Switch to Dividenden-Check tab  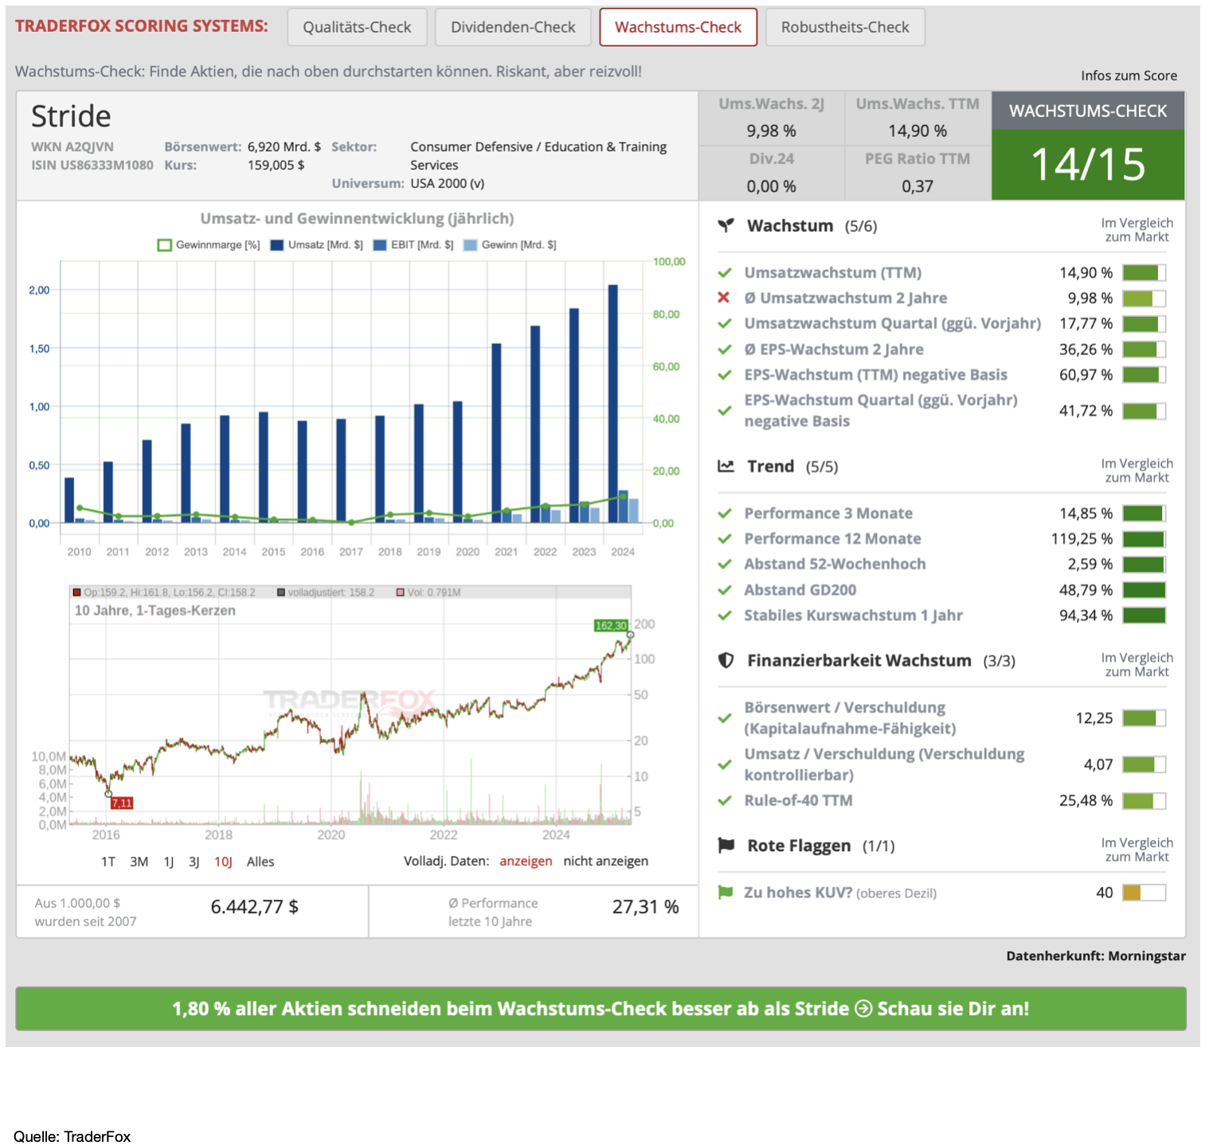point(513,27)
